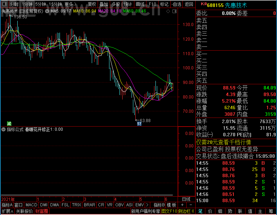The height and width of the screenshot is (215, 277).
Task: Select the 价 price-distribution tab
Action: click(210, 211)
